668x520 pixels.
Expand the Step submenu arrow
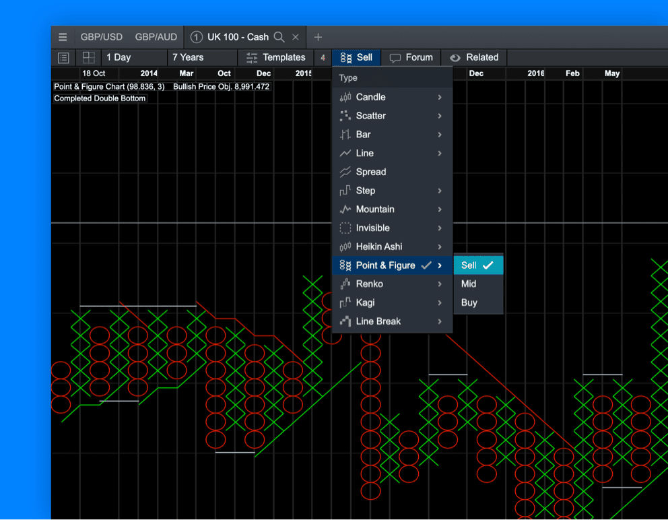(x=440, y=191)
